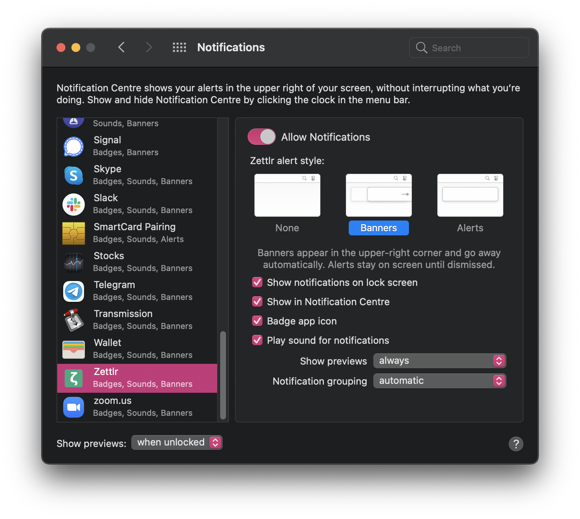Click the zoom.us camera icon

click(74, 407)
